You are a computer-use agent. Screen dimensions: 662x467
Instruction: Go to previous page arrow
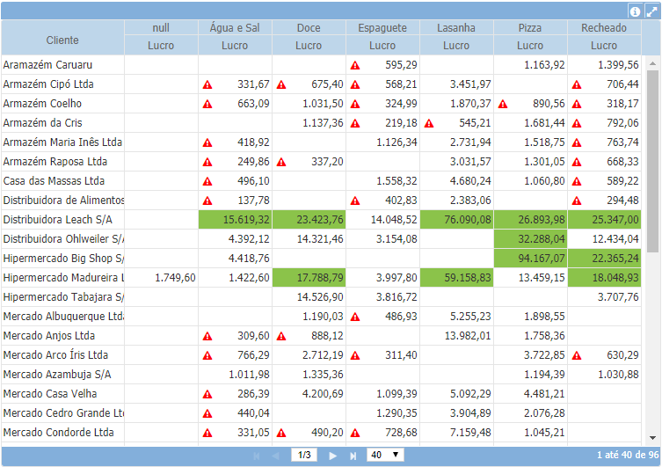coord(276,456)
